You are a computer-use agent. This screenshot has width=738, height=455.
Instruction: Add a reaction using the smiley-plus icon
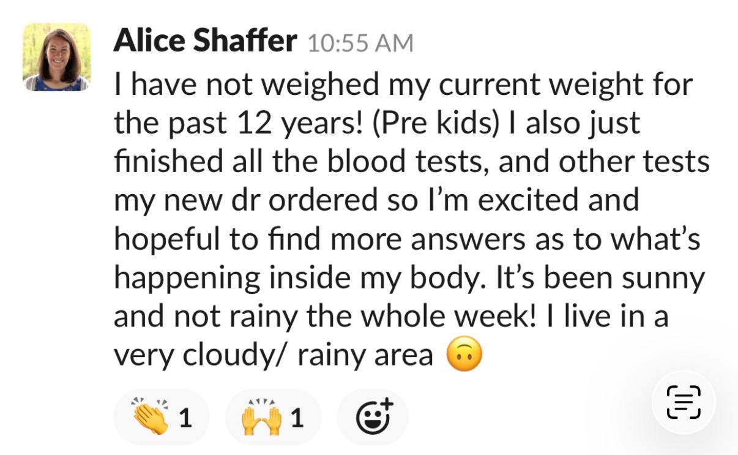373,418
